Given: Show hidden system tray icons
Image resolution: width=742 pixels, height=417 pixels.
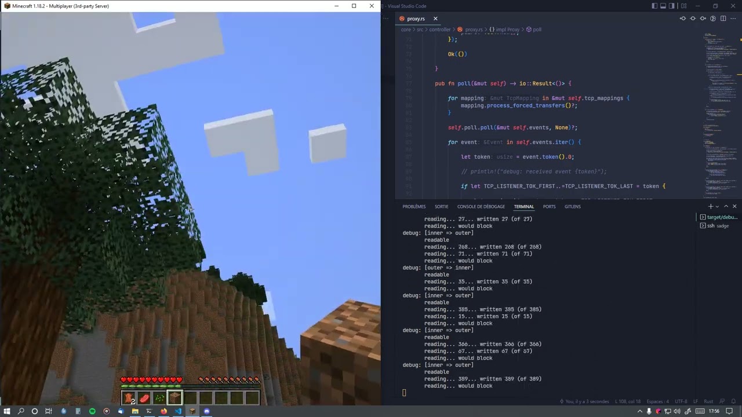Looking at the screenshot, I should coord(640,411).
